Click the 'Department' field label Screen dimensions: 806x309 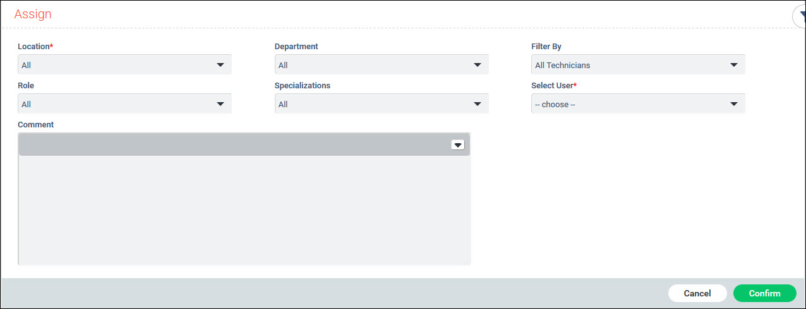296,47
